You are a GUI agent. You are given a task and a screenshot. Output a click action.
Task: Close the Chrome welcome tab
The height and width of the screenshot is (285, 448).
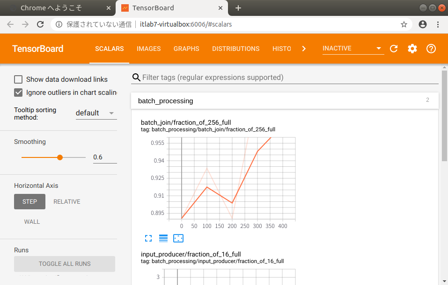point(108,8)
